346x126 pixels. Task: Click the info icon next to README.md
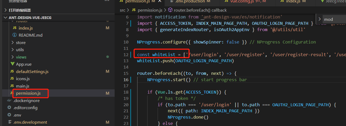15,35
